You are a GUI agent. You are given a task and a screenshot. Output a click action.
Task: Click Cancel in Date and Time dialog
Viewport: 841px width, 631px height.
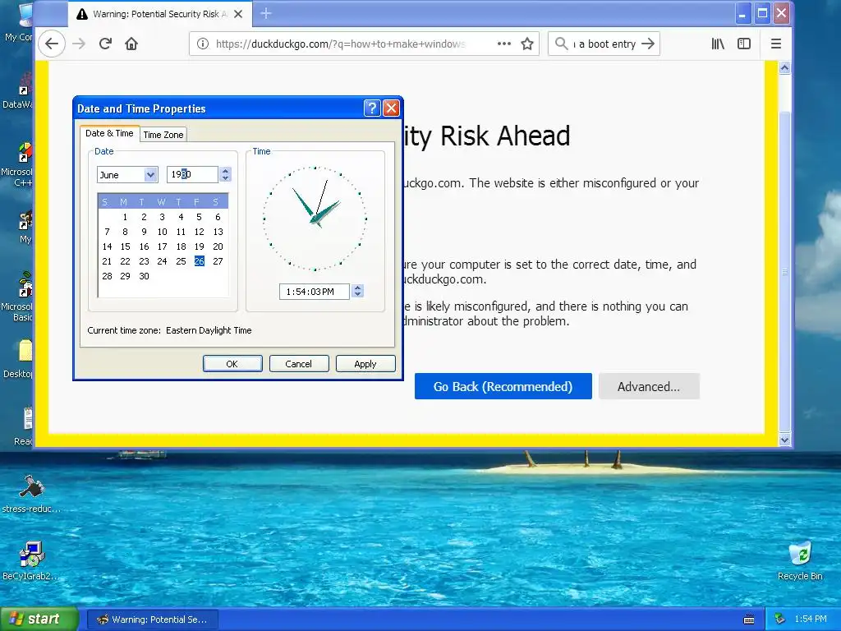pos(299,364)
